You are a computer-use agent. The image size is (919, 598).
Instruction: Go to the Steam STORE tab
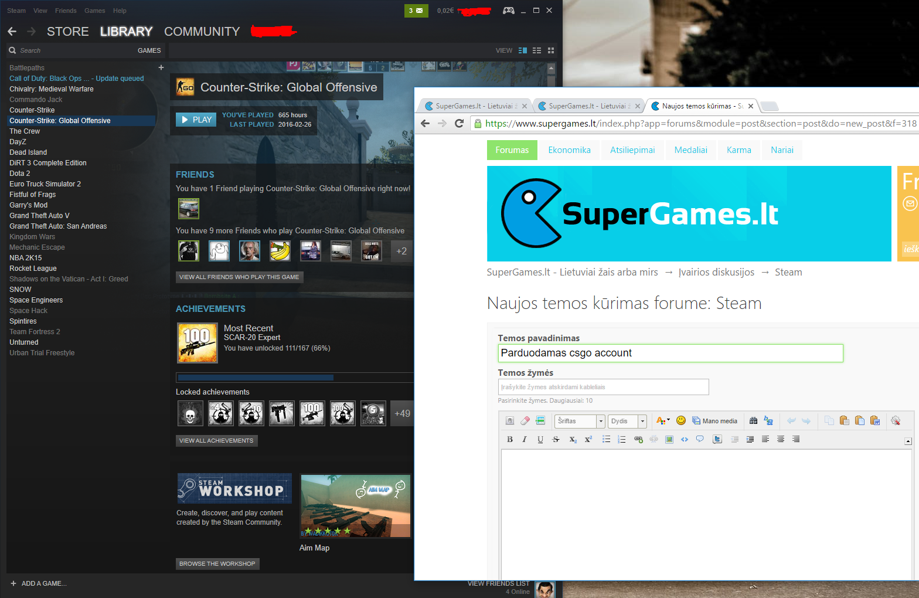point(68,32)
